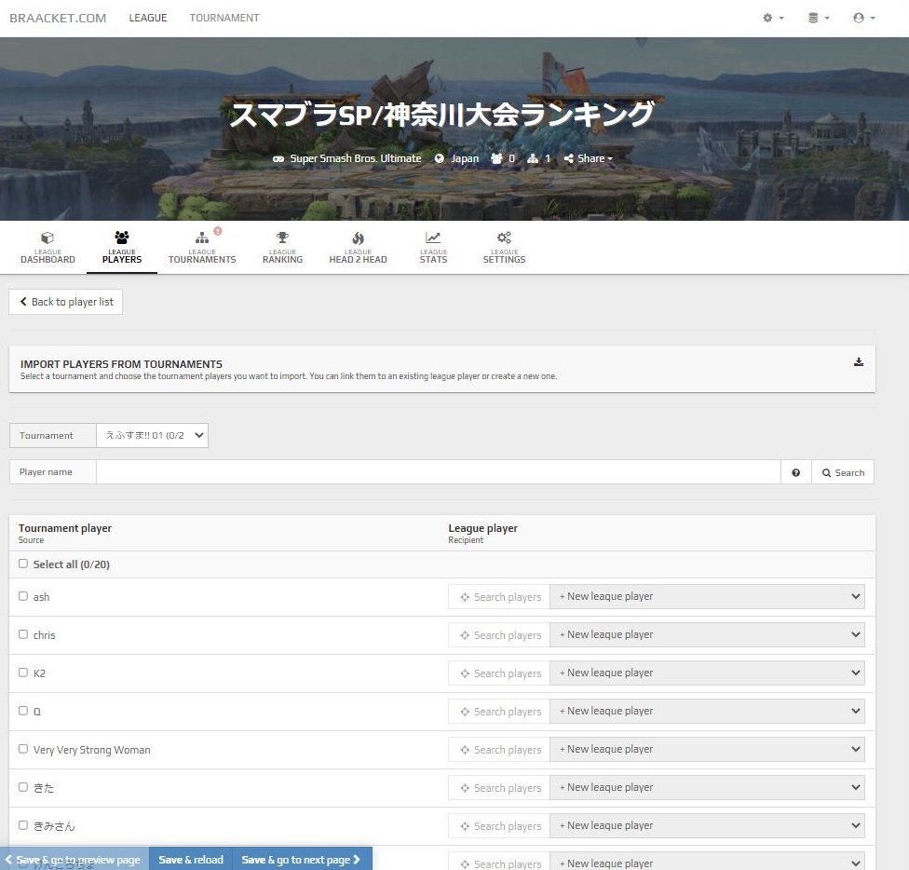Click Search players for きた row
The height and width of the screenshot is (870, 909).
point(499,788)
